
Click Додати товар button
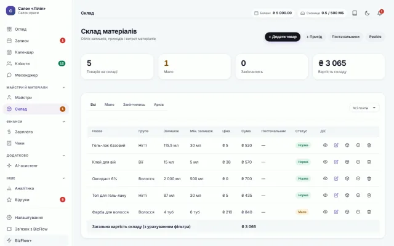click(283, 37)
